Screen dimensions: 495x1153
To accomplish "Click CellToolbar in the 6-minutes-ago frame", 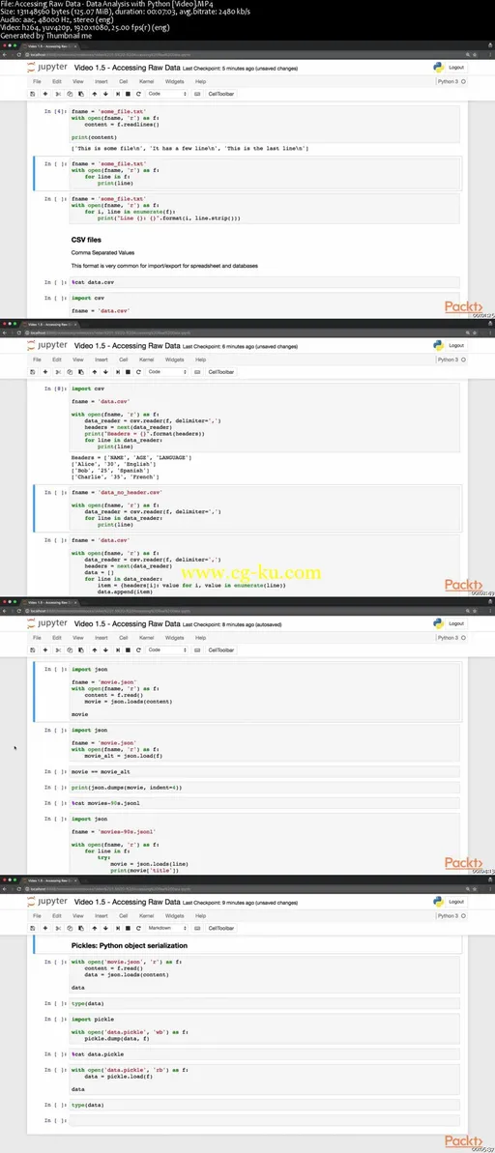I will [221, 372].
